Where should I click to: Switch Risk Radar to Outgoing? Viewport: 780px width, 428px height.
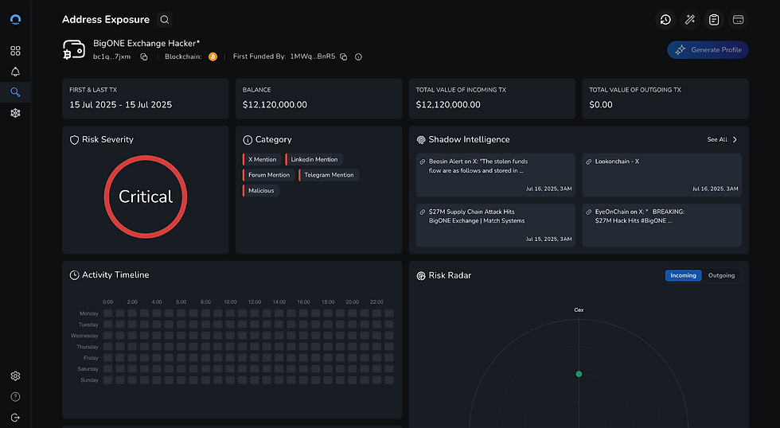coord(721,275)
